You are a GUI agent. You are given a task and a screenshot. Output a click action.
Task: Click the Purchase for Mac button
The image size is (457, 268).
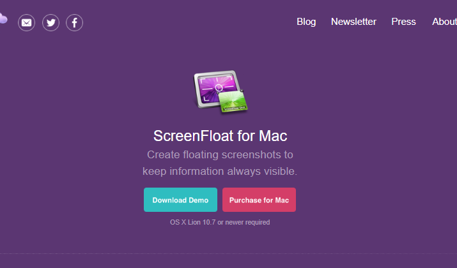pos(259,200)
